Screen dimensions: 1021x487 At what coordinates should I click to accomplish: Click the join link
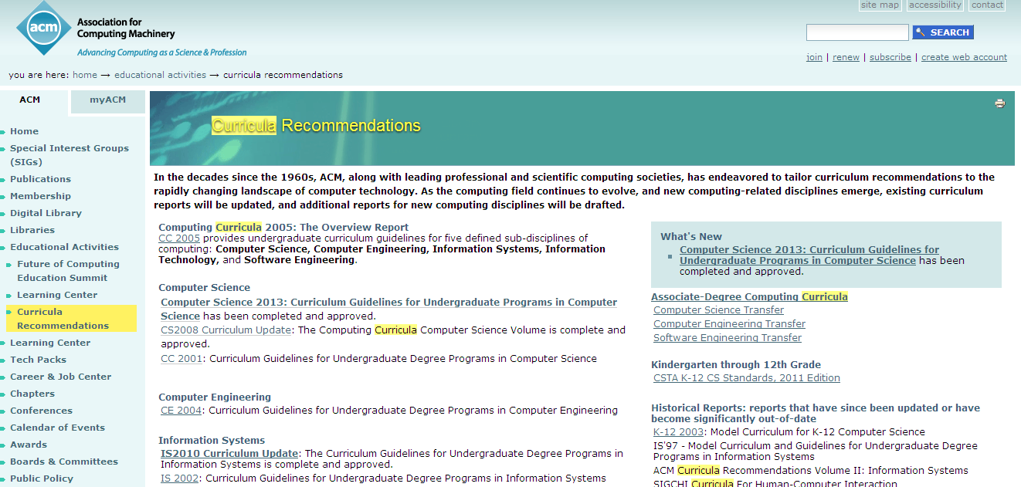(814, 57)
